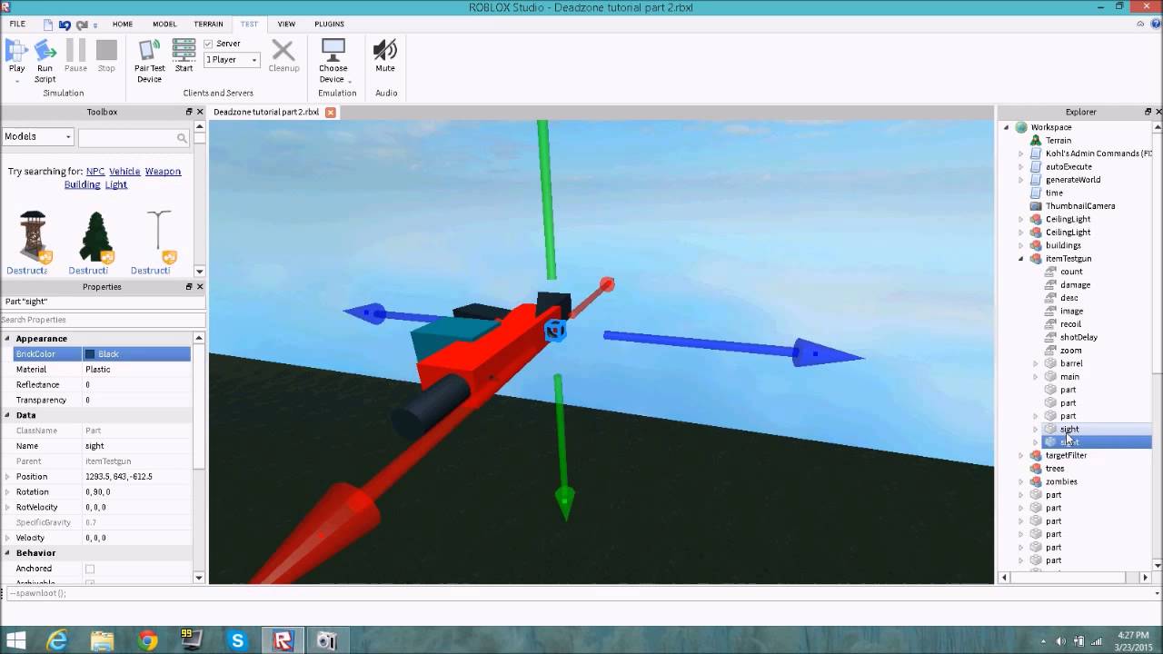
Task: Open the Play button dropdown arrow
Action: pos(16,80)
